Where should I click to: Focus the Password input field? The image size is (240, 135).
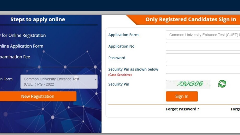[203, 58]
